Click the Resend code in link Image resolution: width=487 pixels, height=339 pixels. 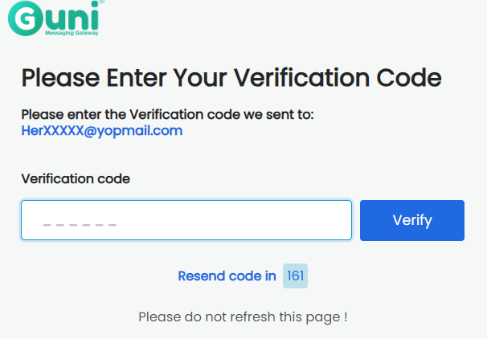(227, 276)
